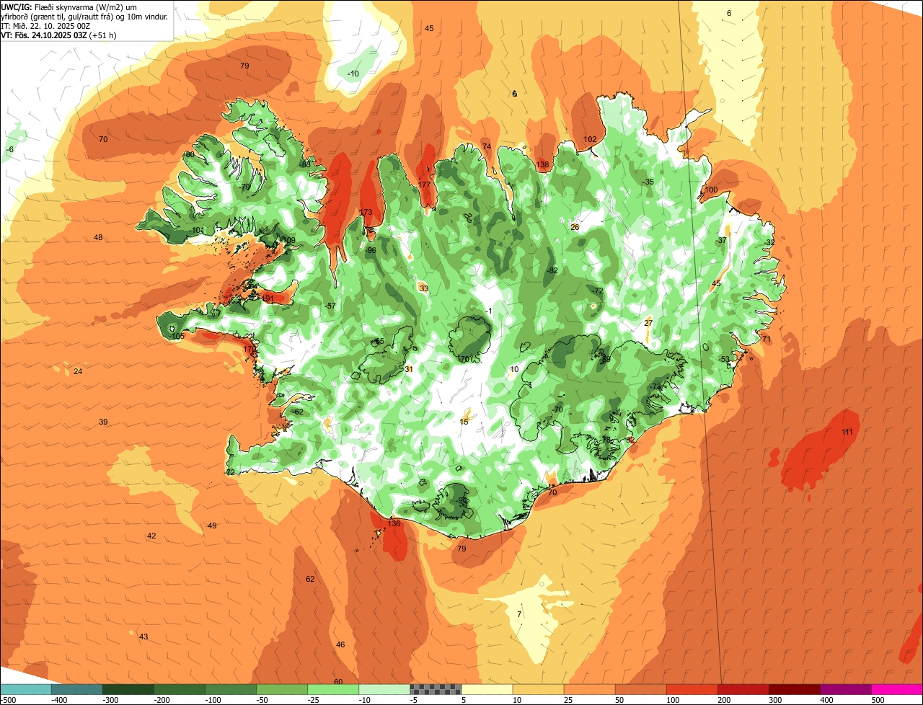Select the purple 400 to 500 legend swatch

(x=846, y=689)
